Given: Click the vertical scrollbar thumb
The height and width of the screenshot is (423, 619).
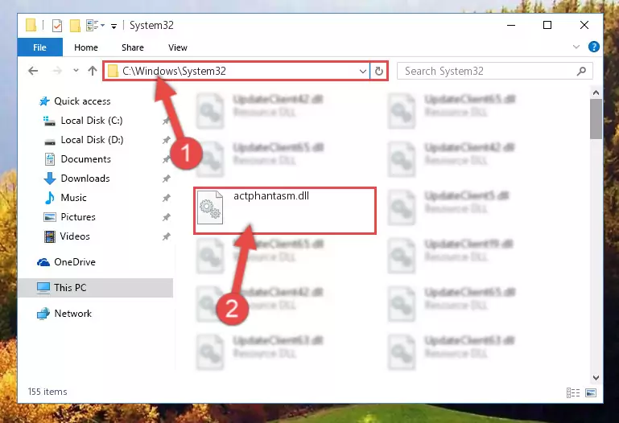Looking at the screenshot, I should tap(596, 119).
